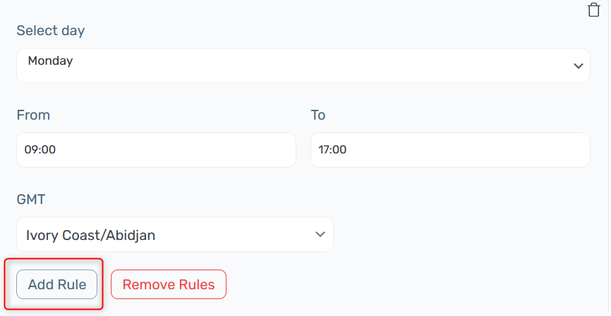Click the 'To' field label

tap(318, 115)
